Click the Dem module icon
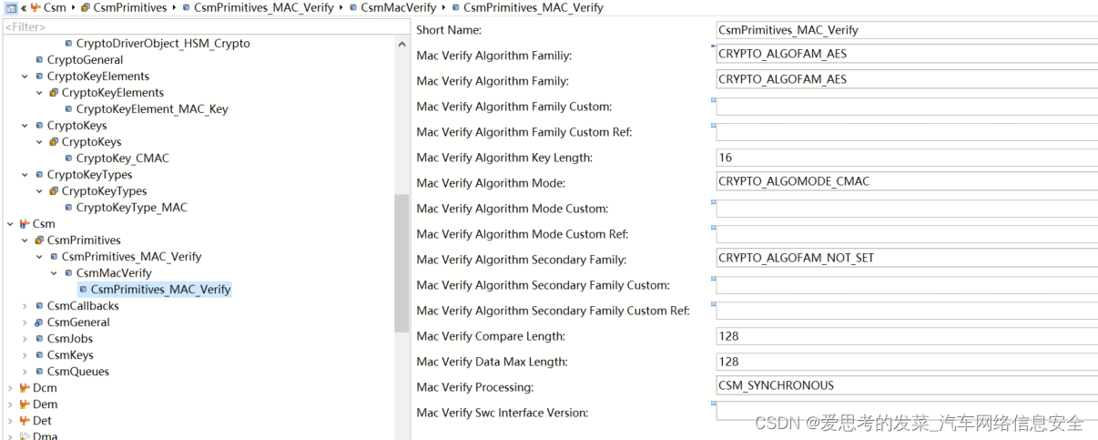The height and width of the screenshot is (440, 1098). 24,404
